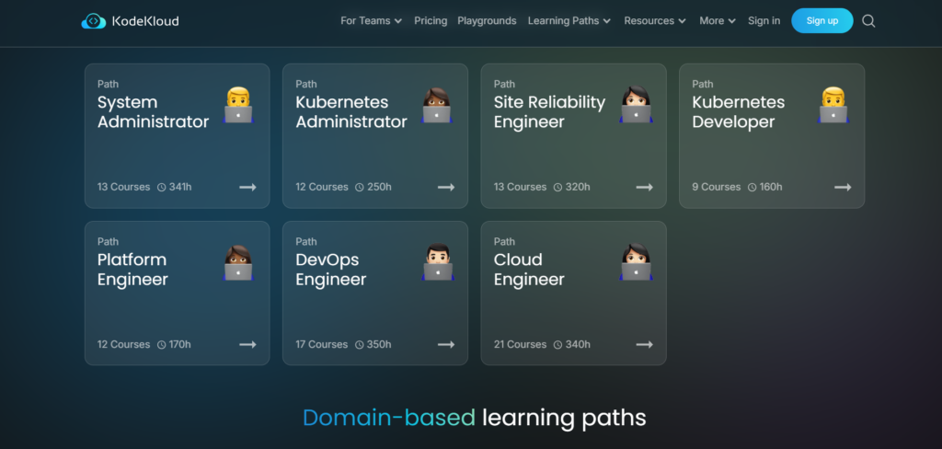The image size is (942, 449).
Task: Click the Platform Engineer technologist emoji icon
Action: click(238, 262)
